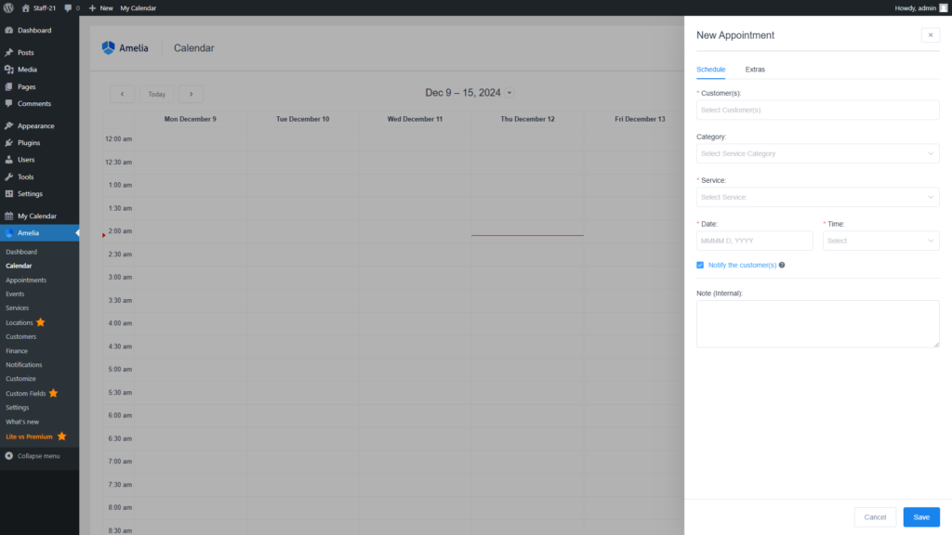Click the Collapse menu icon in sidebar
952x535 pixels.
pyautogui.click(x=9, y=456)
